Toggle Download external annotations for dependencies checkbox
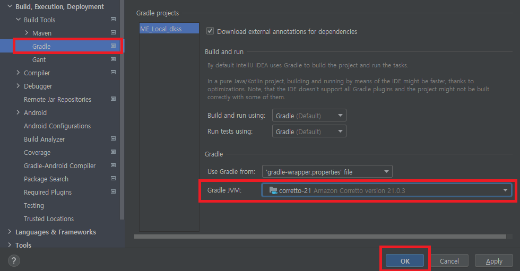520x271 pixels. pos(210,31)
